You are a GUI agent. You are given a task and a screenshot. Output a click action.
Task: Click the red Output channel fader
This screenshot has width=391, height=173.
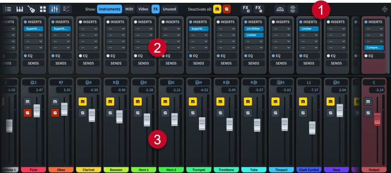(377, 119)
